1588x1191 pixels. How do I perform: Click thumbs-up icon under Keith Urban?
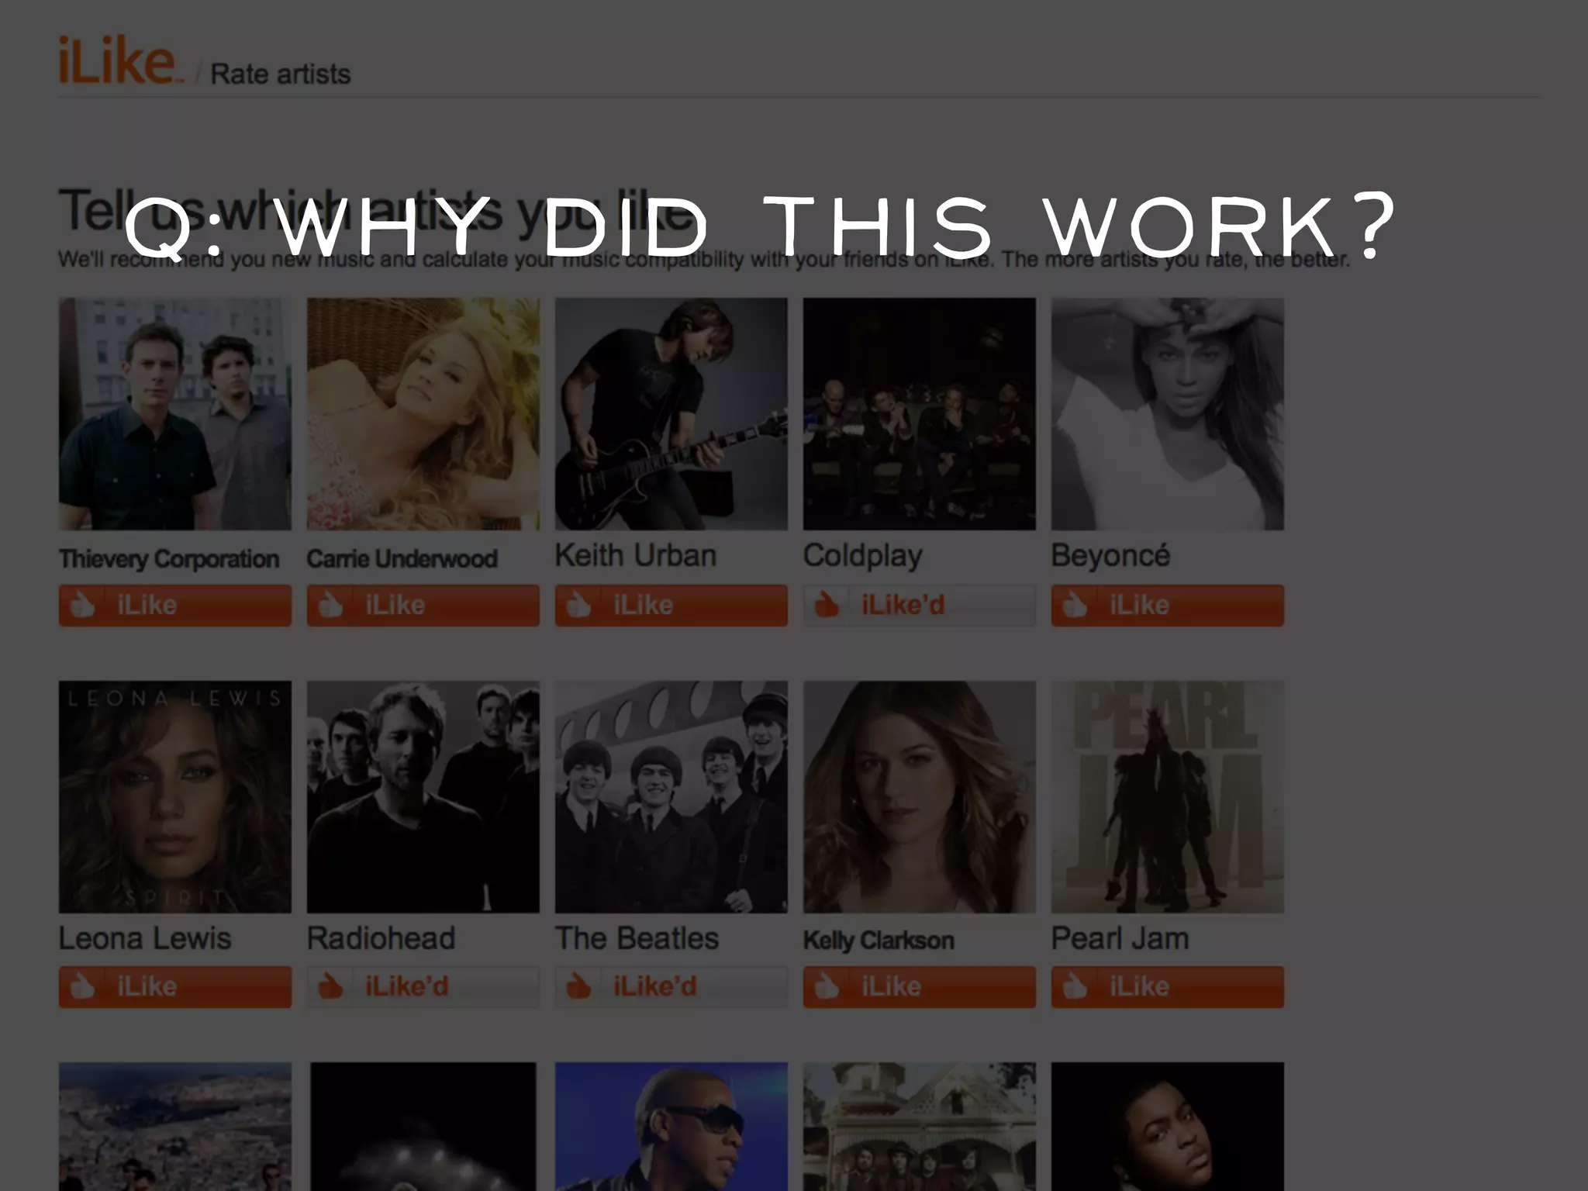579,605
